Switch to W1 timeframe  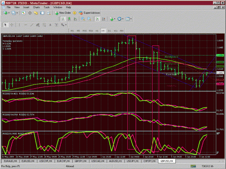point(115,31)
